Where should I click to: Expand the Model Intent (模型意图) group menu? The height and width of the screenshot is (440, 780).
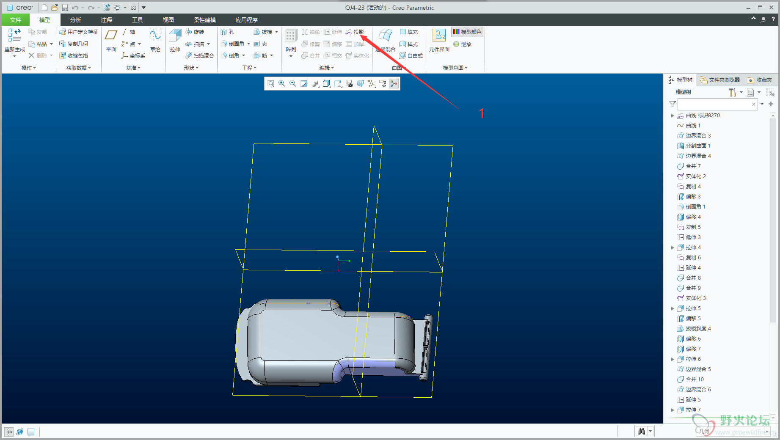point(455,68)
